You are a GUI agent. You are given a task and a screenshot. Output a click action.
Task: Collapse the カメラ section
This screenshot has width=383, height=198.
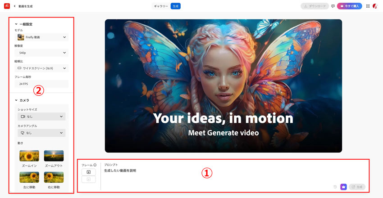(x=16, y=100)
